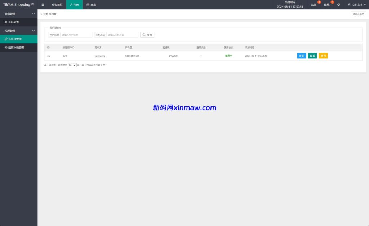Click the hamburger menu icon
The height and width of the screenshot is (226, 369).
click(x=43, y=5)
